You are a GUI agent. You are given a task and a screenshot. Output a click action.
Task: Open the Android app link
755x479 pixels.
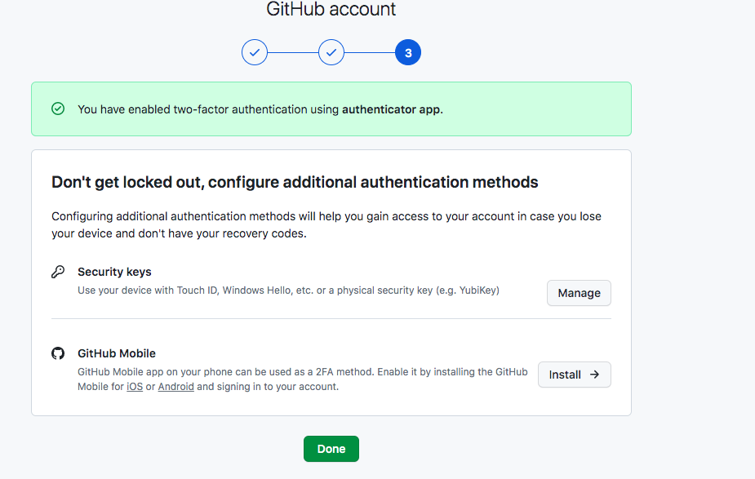click(x=175, y=386)
